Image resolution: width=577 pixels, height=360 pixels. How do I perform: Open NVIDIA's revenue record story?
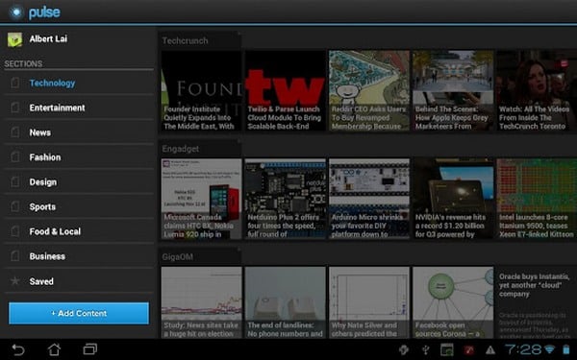pos(453,199)
